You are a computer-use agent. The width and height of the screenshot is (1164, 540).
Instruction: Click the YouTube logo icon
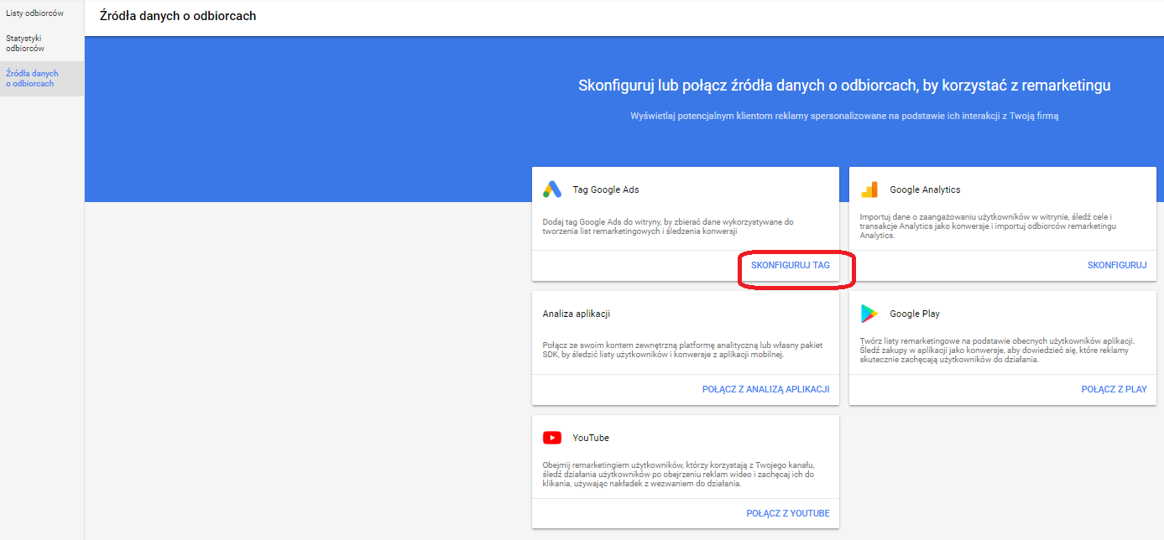click(x=552, y=438)
